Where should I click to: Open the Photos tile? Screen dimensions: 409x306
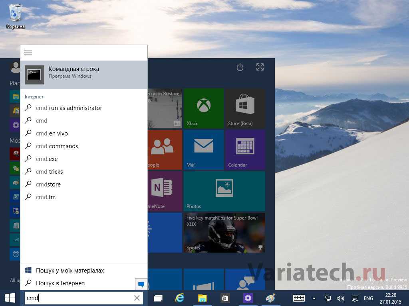[x=224, y=191]
